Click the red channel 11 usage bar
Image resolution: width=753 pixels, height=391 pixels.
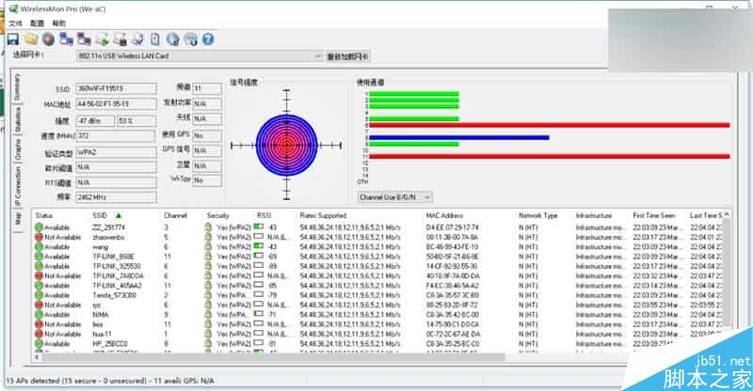point(549,156)
